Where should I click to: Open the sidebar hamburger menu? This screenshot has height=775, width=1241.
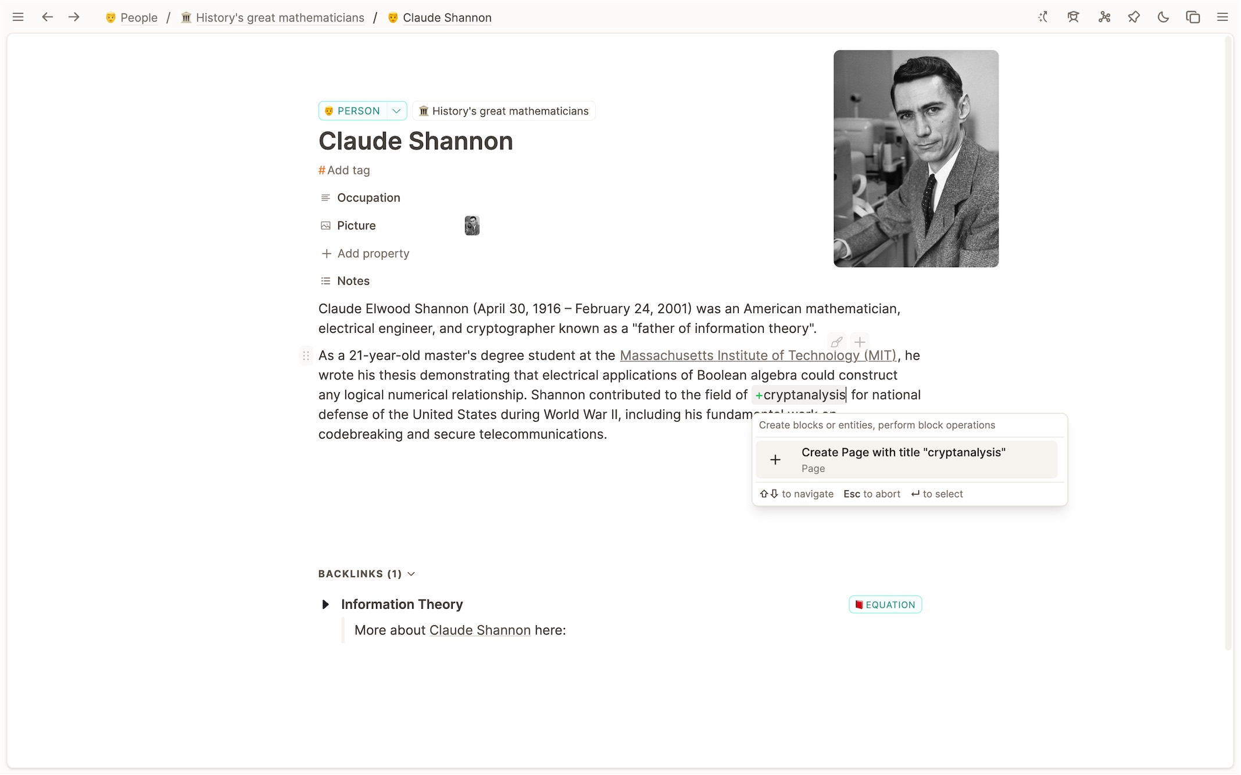click(x=18, y=17)
